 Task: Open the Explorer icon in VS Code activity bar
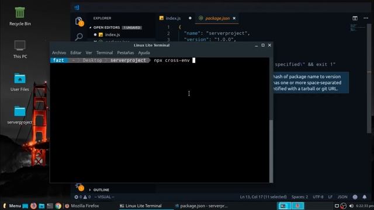pos(79,22)
